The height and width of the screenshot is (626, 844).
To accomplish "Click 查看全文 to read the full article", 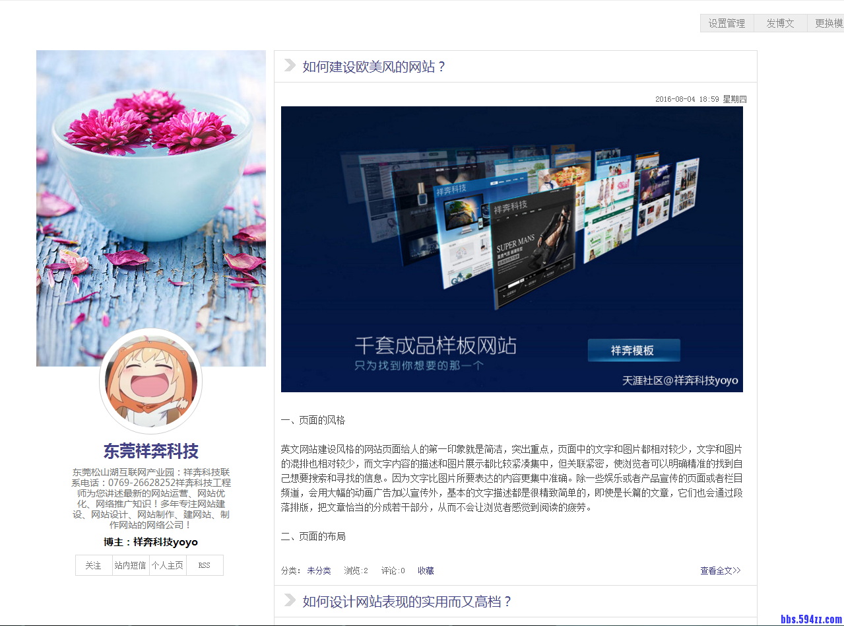I will 720,571.
